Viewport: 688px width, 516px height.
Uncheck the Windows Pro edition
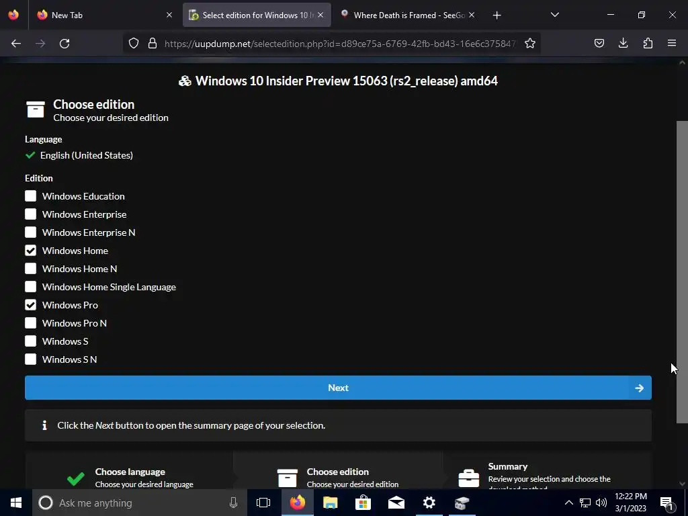click(30, 305)
